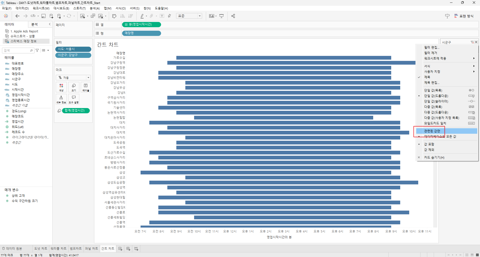Click the undo back arrow
Image resolution: width=480 pixels, height=257 pixels.
tap(18, 16)
